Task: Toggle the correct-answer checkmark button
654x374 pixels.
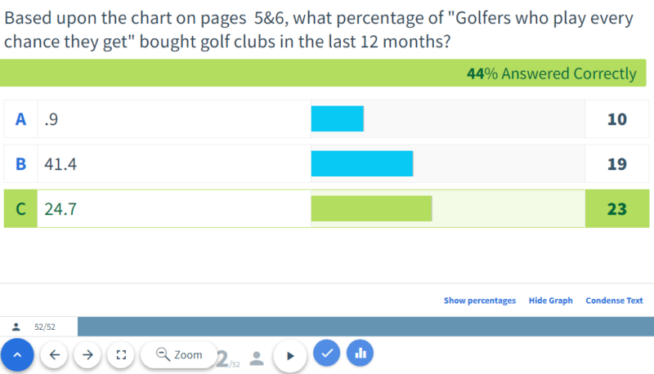Action: point(326,353)
